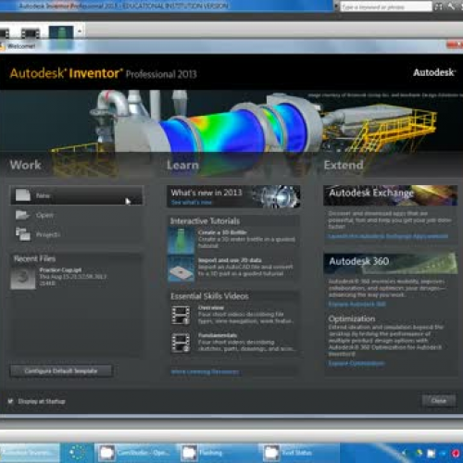Click the icon right of the binoculars
Viewport: 463px width, 463px height.
click(x=451, y=6)
